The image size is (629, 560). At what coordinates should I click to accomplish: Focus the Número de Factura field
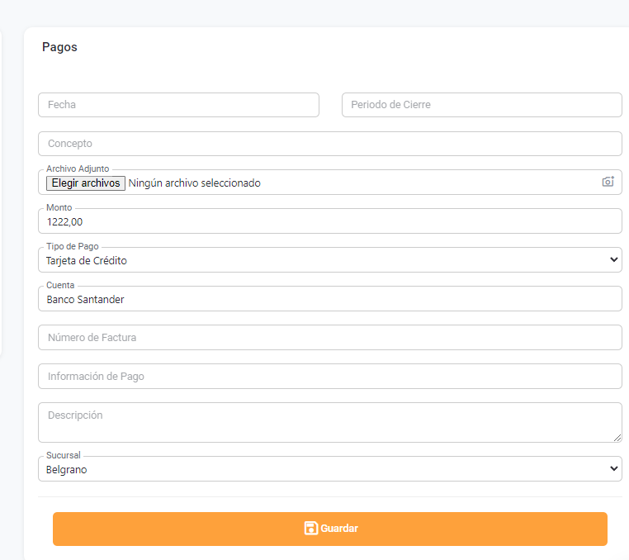[x=329, y=337]
